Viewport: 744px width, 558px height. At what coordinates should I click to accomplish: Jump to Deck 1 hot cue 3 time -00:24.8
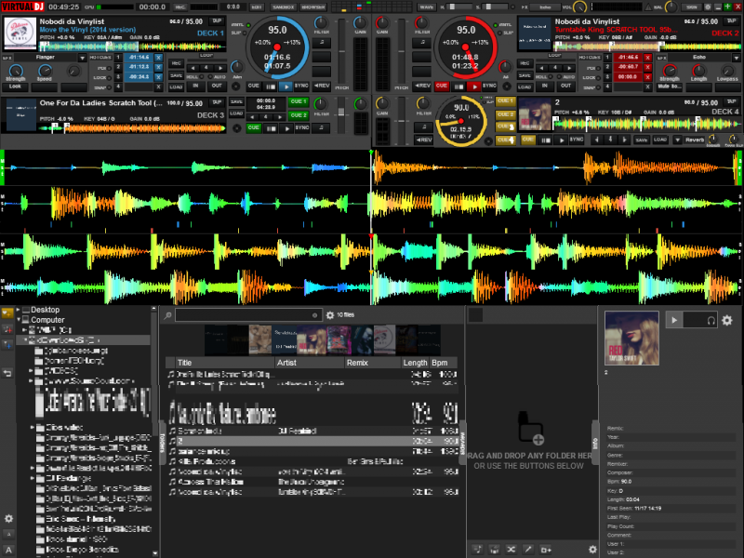(x=139, y=77)
